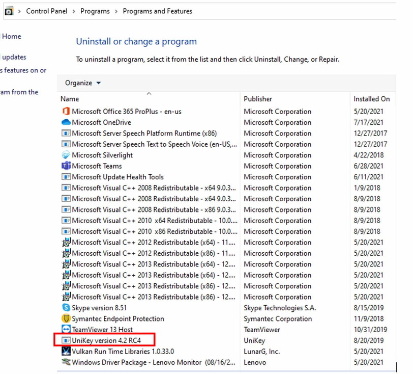Image resolution: width=413 pixels, height=374 pixels.
Task: Click install date 6/28/2021
Action: point(368,166)
